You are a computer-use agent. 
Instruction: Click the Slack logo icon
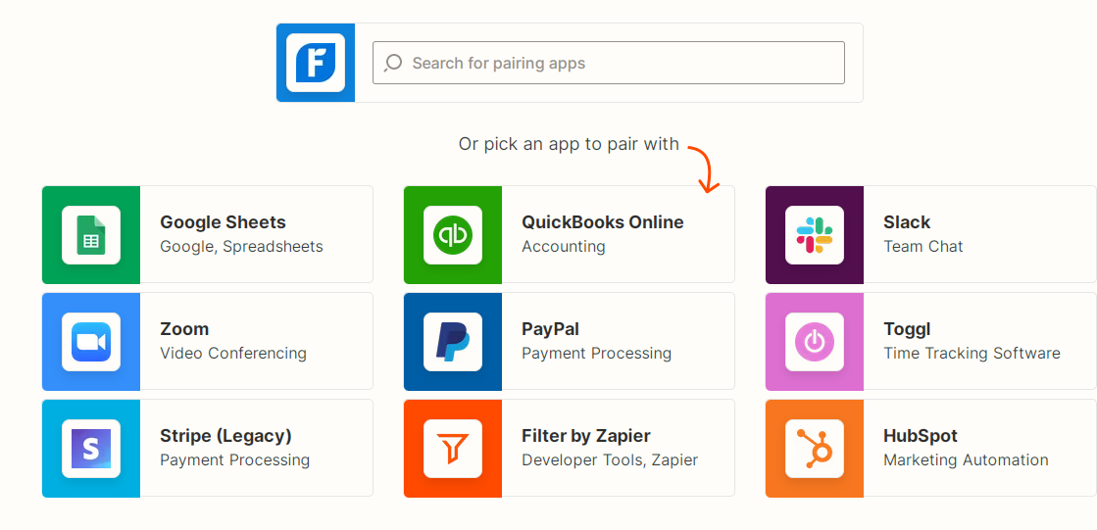click(x=815, y=235)
